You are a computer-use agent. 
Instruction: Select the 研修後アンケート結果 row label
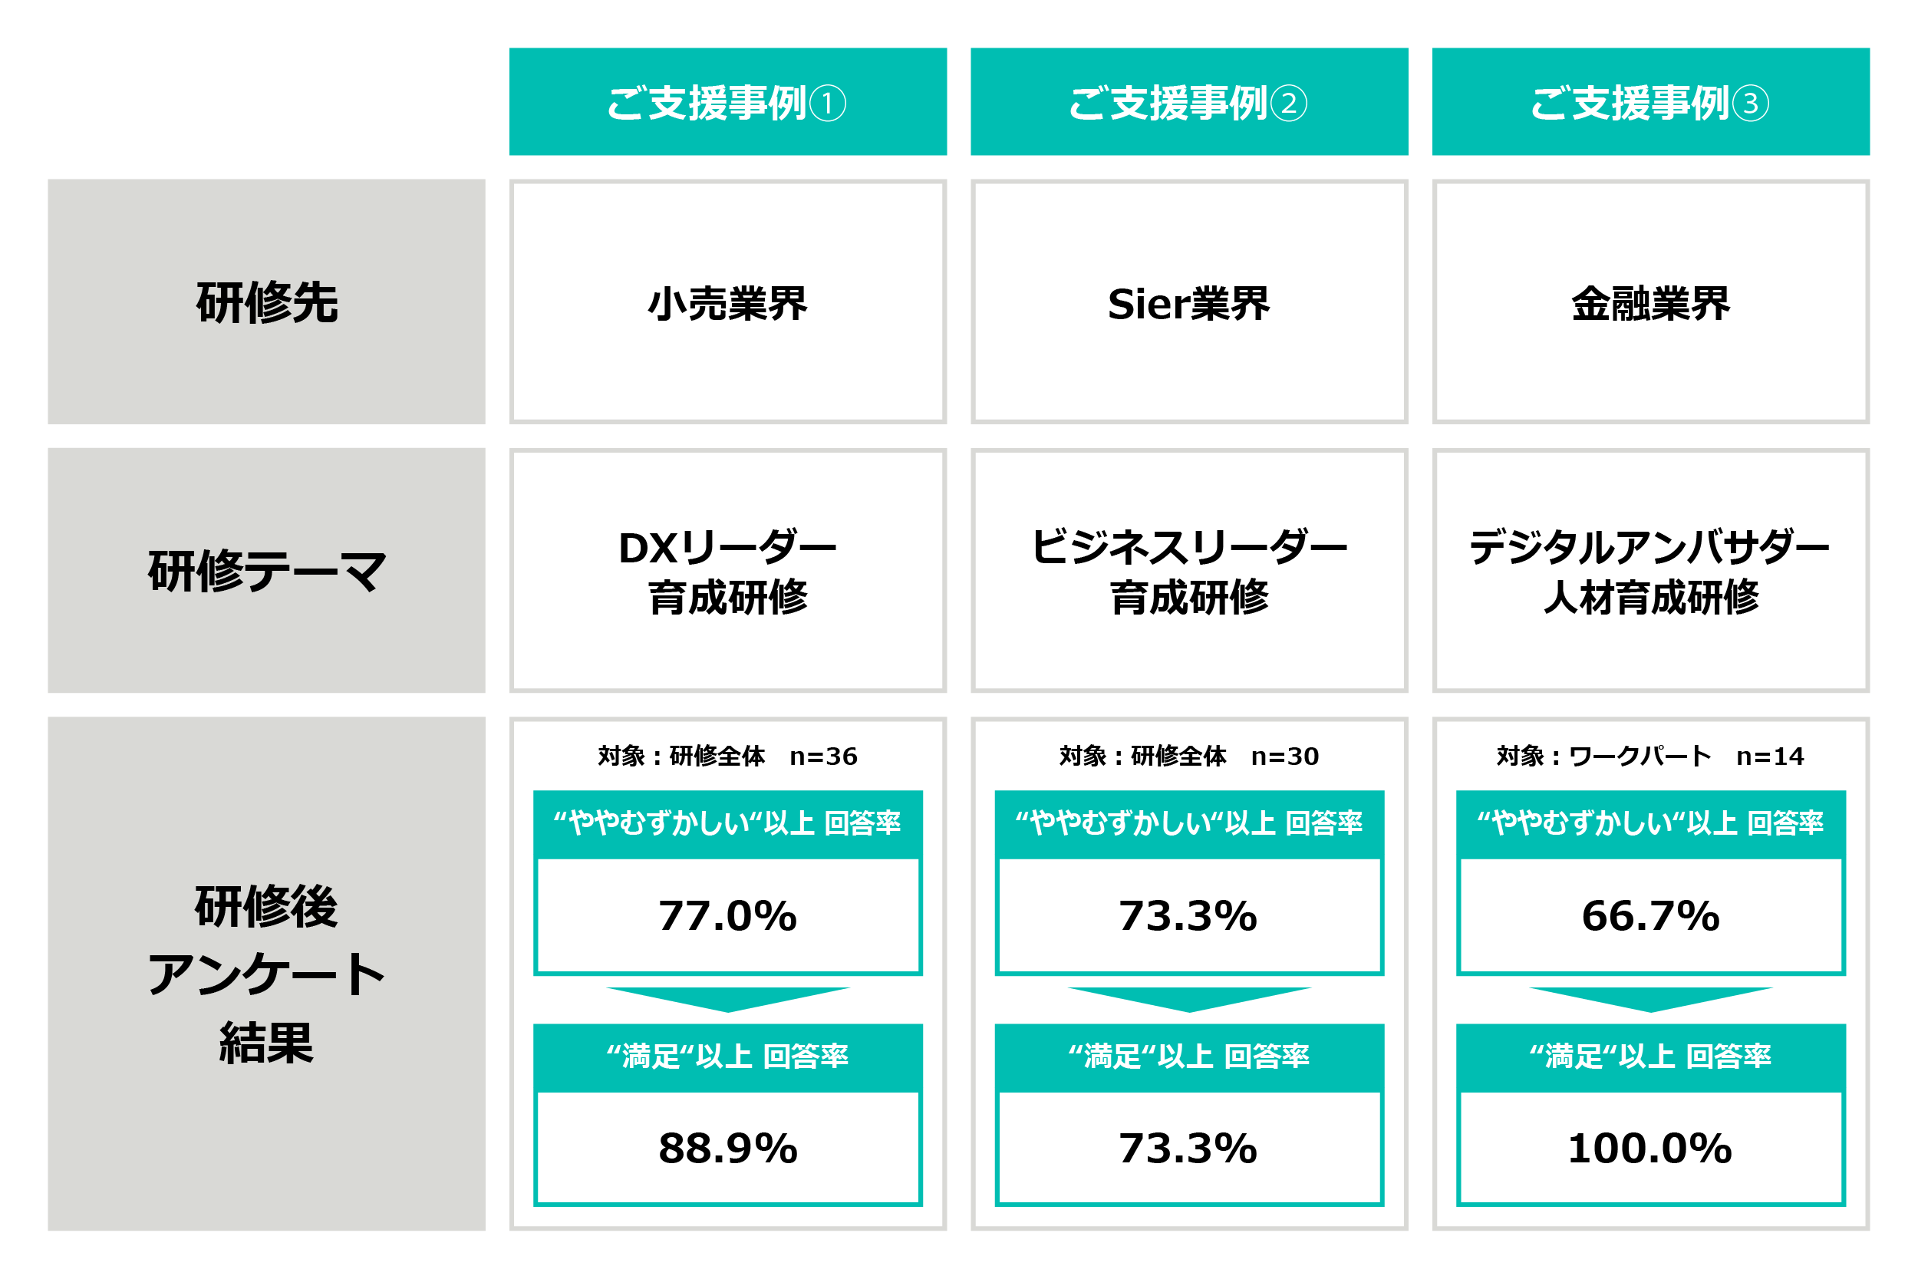267,974
